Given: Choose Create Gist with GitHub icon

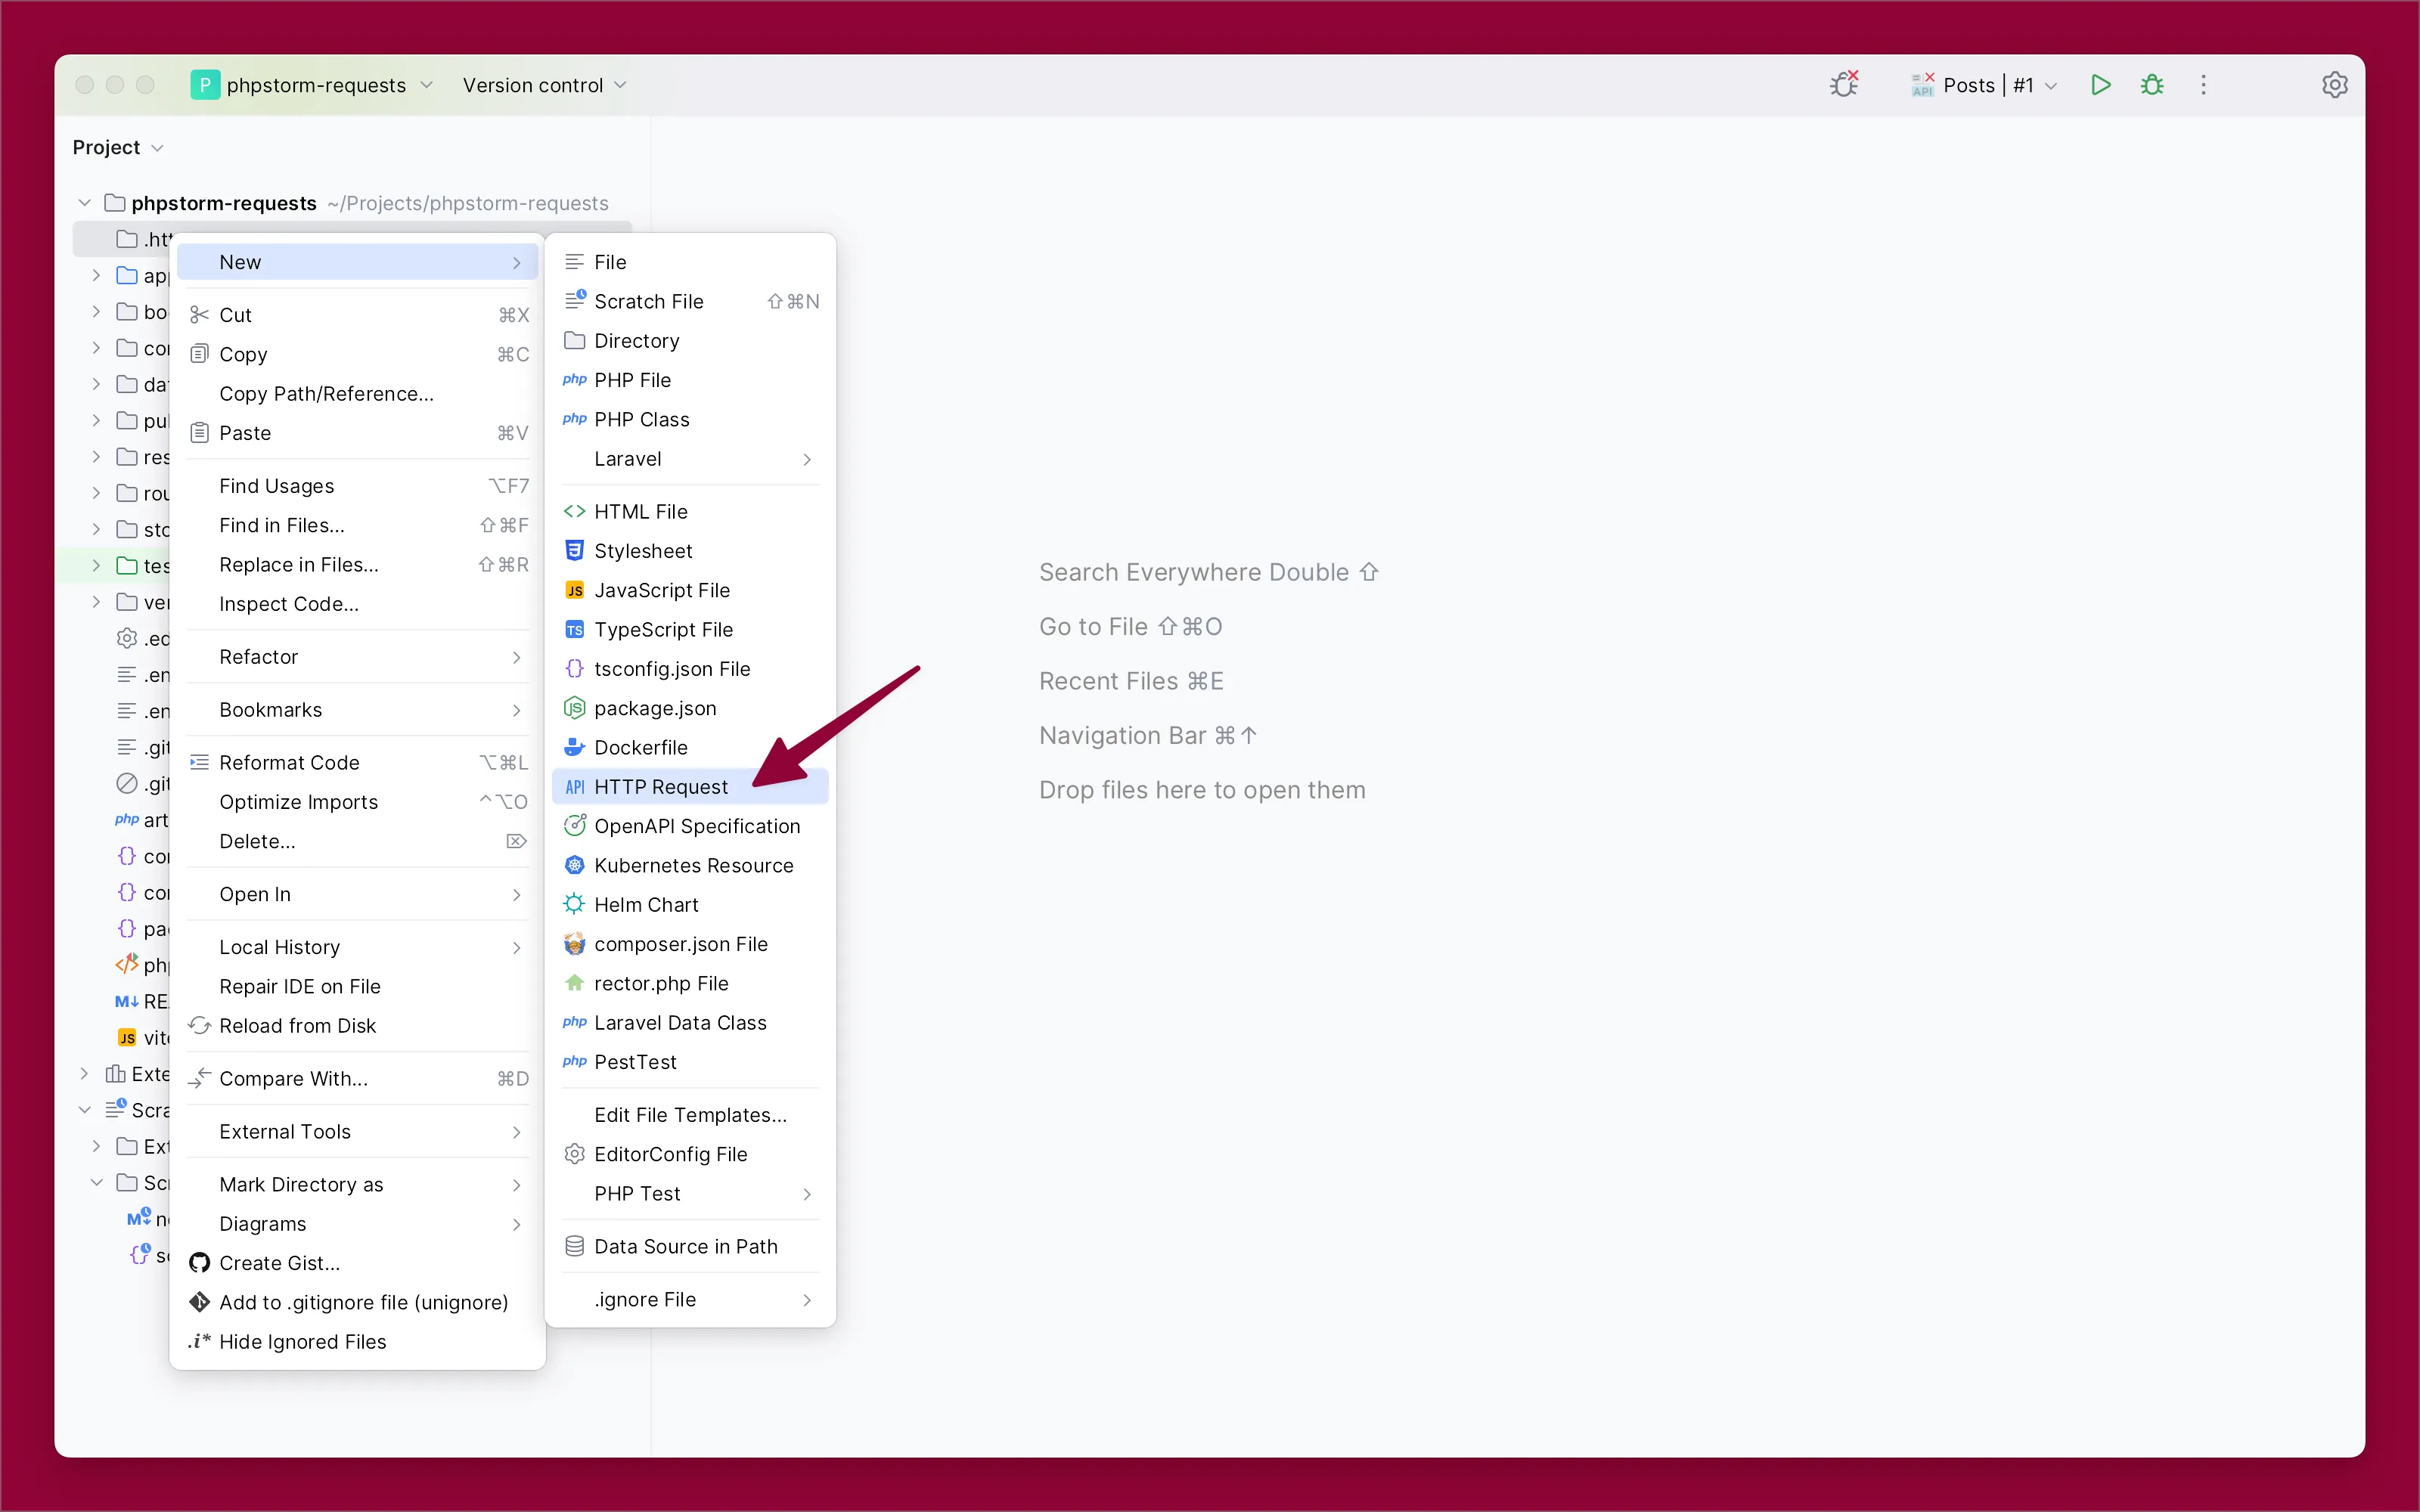Looking at the screenshot, I should [358, 1263].
